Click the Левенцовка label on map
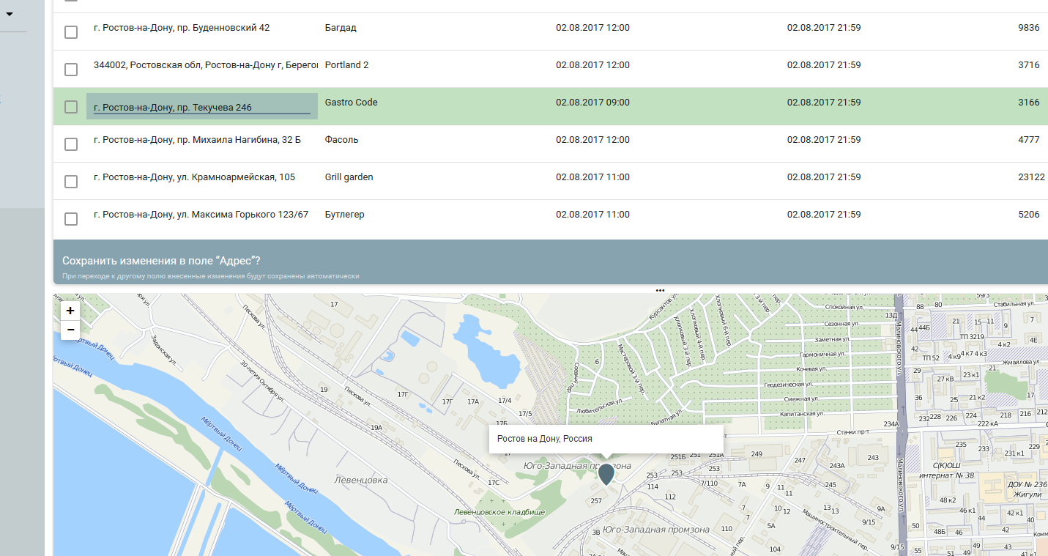 360,481
